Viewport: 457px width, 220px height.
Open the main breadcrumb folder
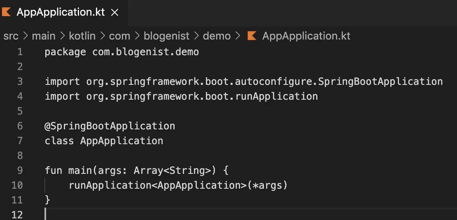point(44,36)
